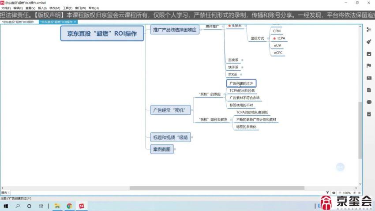The image size is (375, 211).
Task: Click the vertical scrollbar up arrow
Action: [360, 26]
